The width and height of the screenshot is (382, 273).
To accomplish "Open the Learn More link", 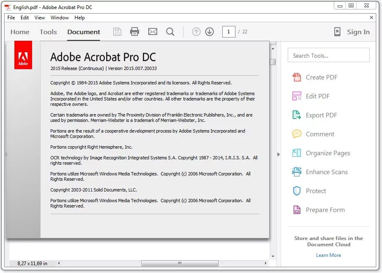I will point(328,255).
